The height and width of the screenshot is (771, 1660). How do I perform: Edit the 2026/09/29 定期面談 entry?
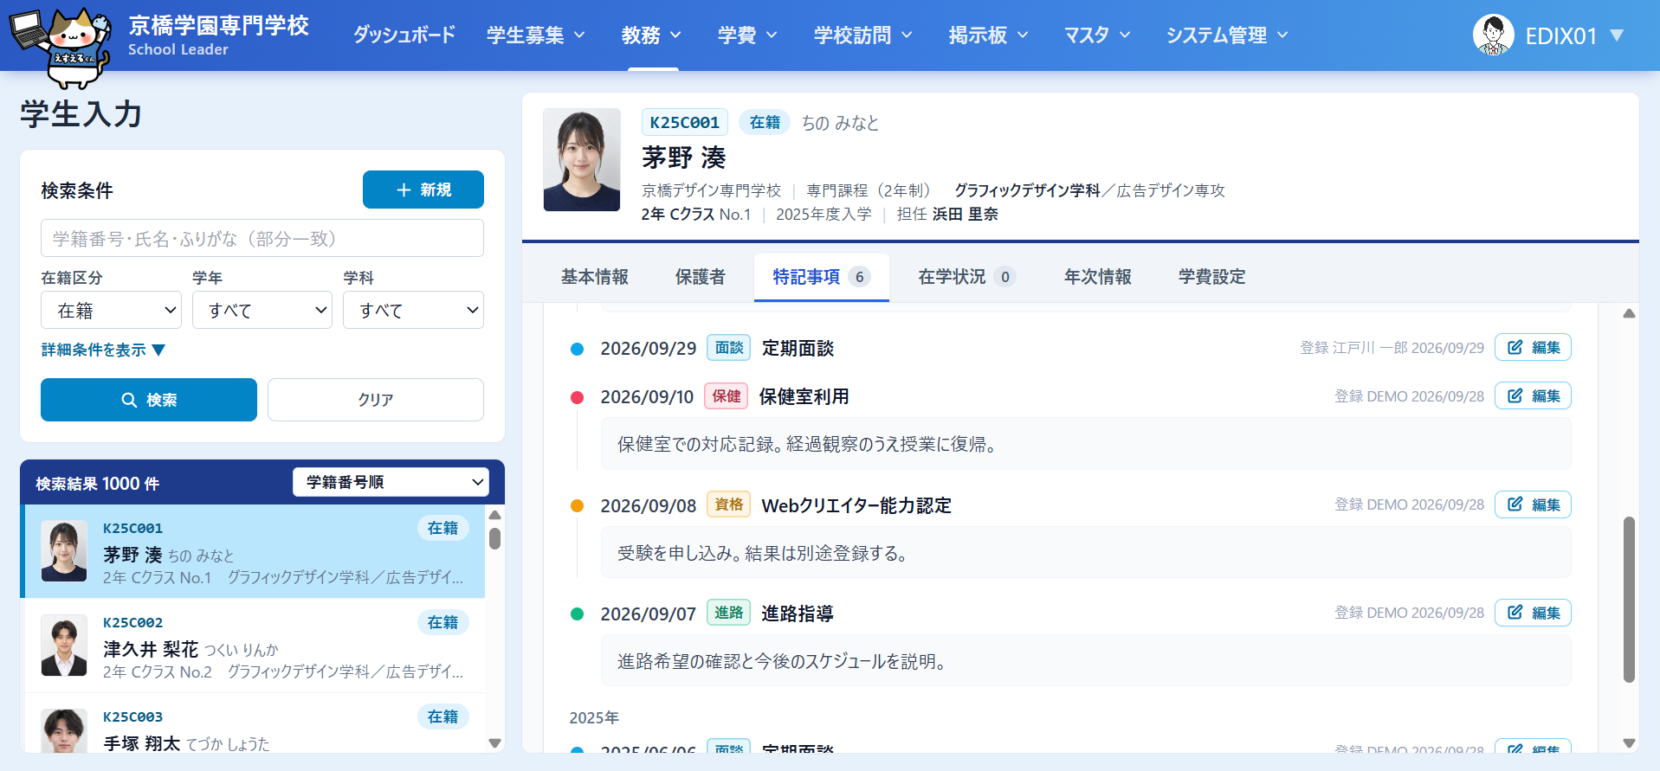(x=1533, y=347)
